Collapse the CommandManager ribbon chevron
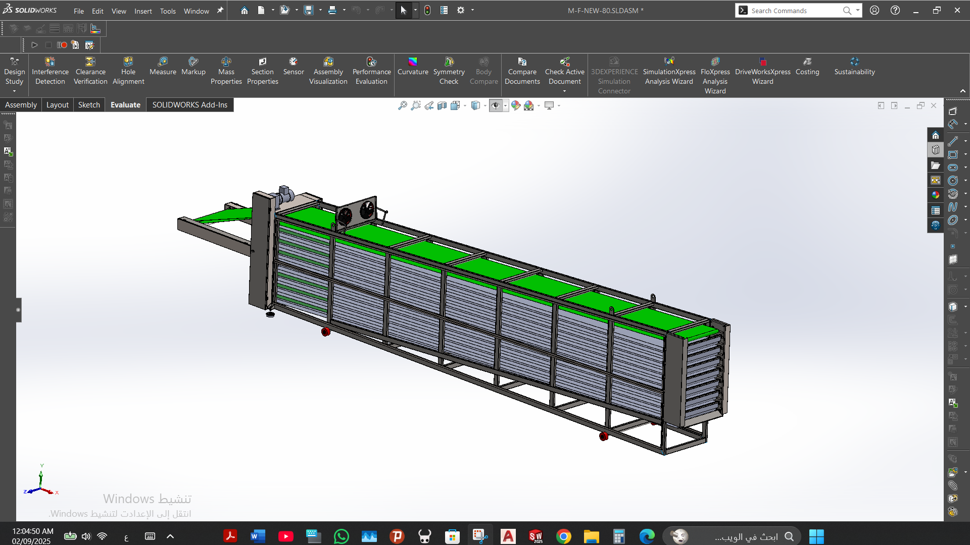Image resolution: width=970 pixels, height=545 pixels. [963, 91]
